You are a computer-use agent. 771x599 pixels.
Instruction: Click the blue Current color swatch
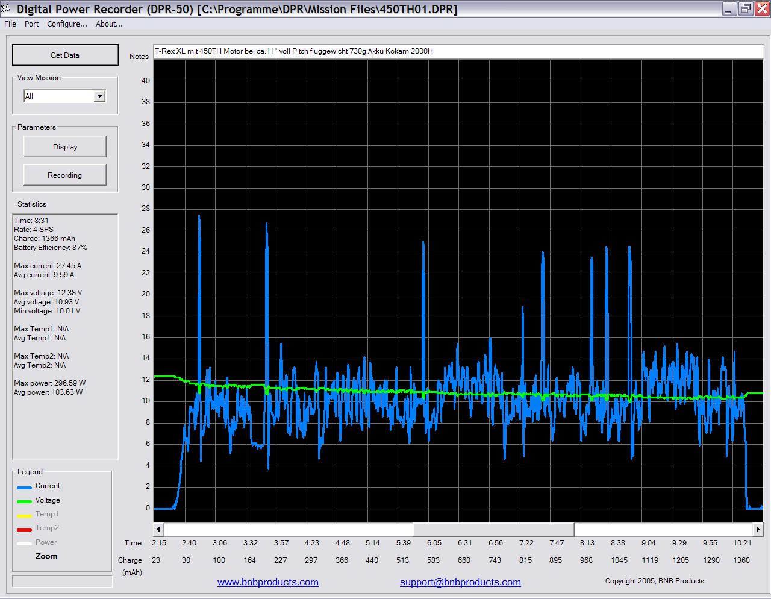[24, 488]
